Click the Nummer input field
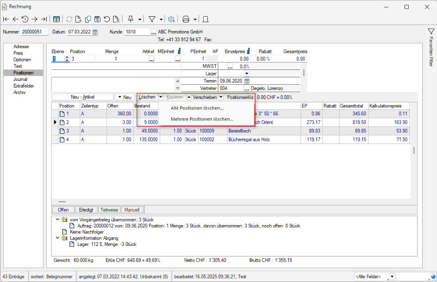Image resolution: width=437 pixels, height=282 pixels. [34, 32]
